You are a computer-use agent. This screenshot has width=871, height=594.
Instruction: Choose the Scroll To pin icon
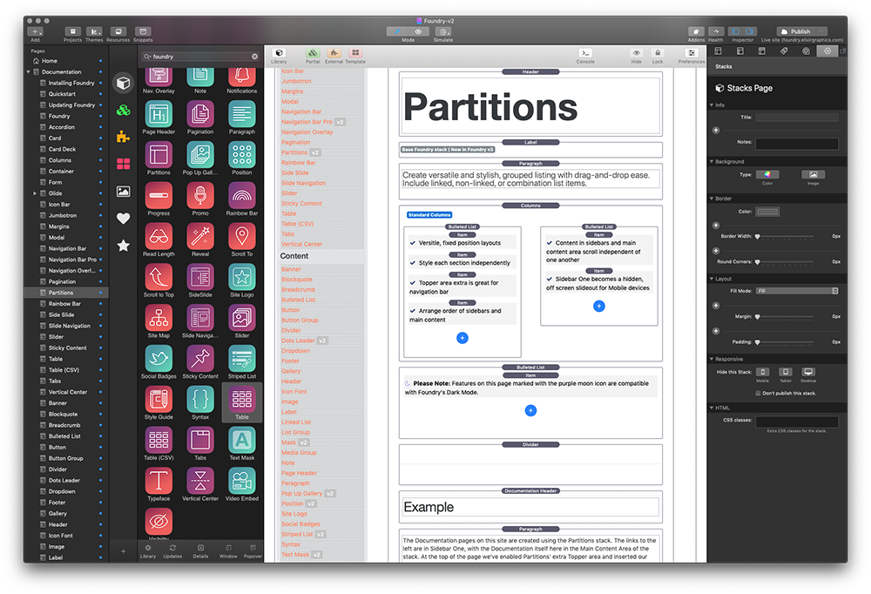tap(241, 236)
